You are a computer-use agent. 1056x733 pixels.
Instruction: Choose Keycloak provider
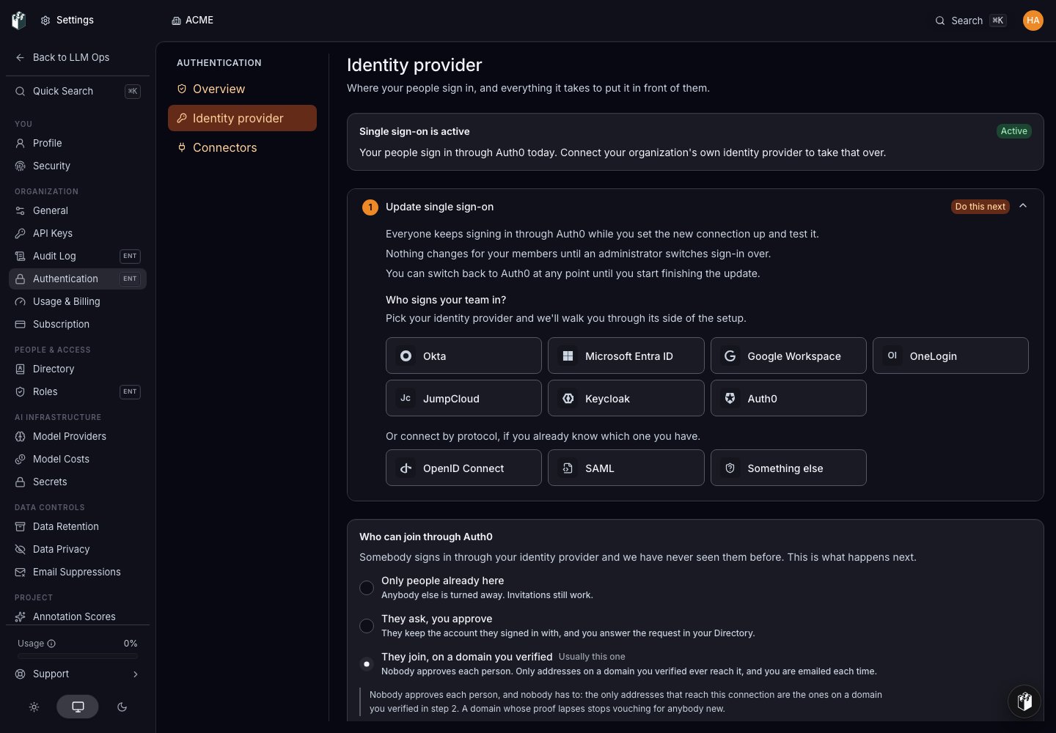626,398
